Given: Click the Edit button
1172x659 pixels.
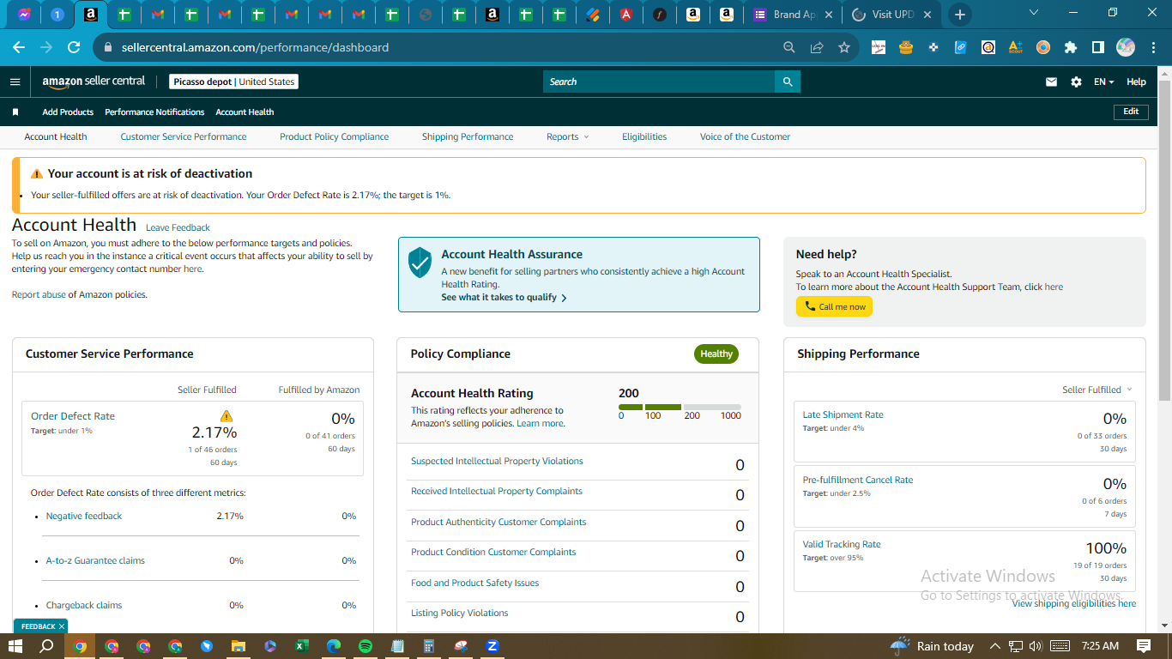Looking at the screenshot, I should [1131, 112].
